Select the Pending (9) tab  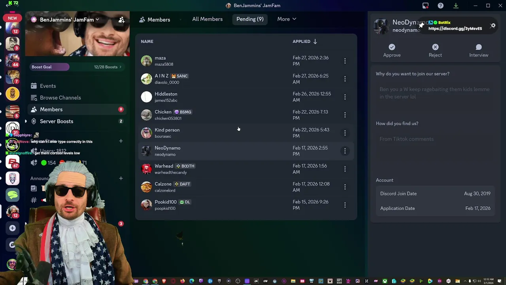[x=250, y=19]
